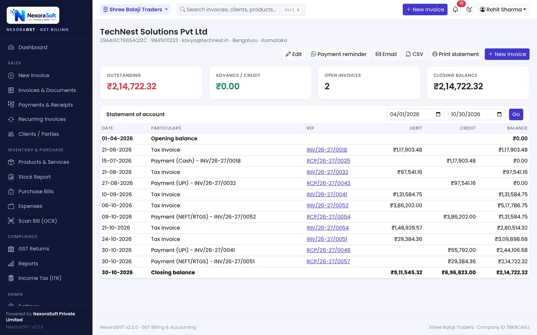Click the start date field 04/01/2026

416,115
